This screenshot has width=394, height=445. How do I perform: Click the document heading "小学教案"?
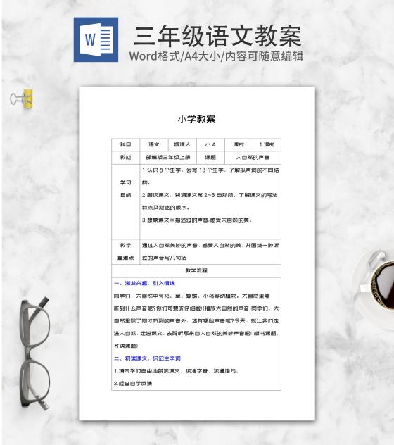pos(196,119)
